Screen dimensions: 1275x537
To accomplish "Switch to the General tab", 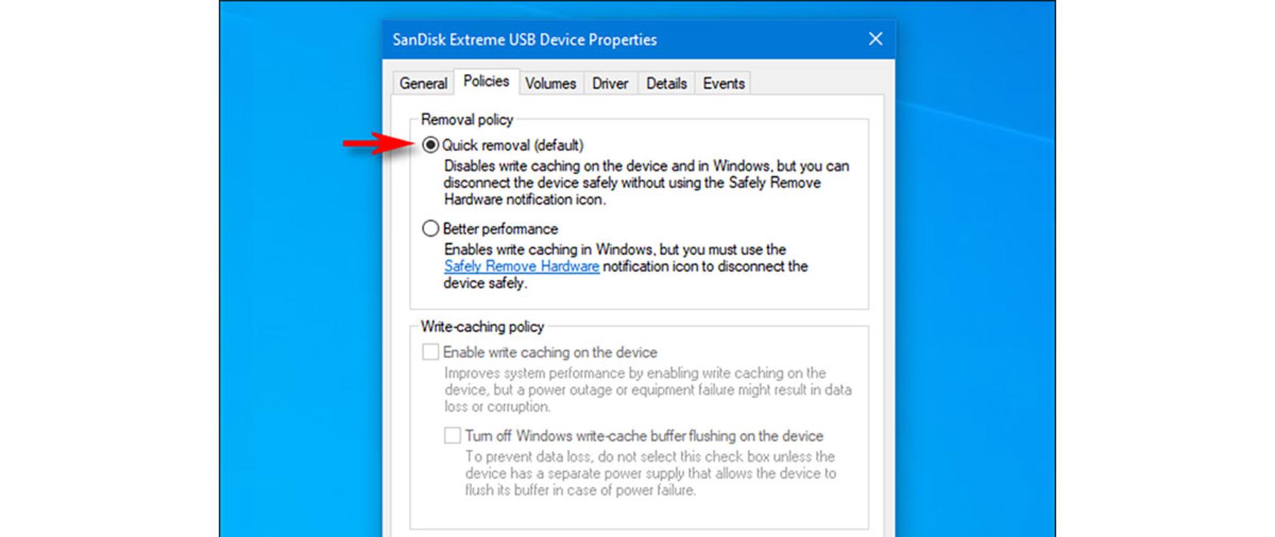I will [423, 84].
